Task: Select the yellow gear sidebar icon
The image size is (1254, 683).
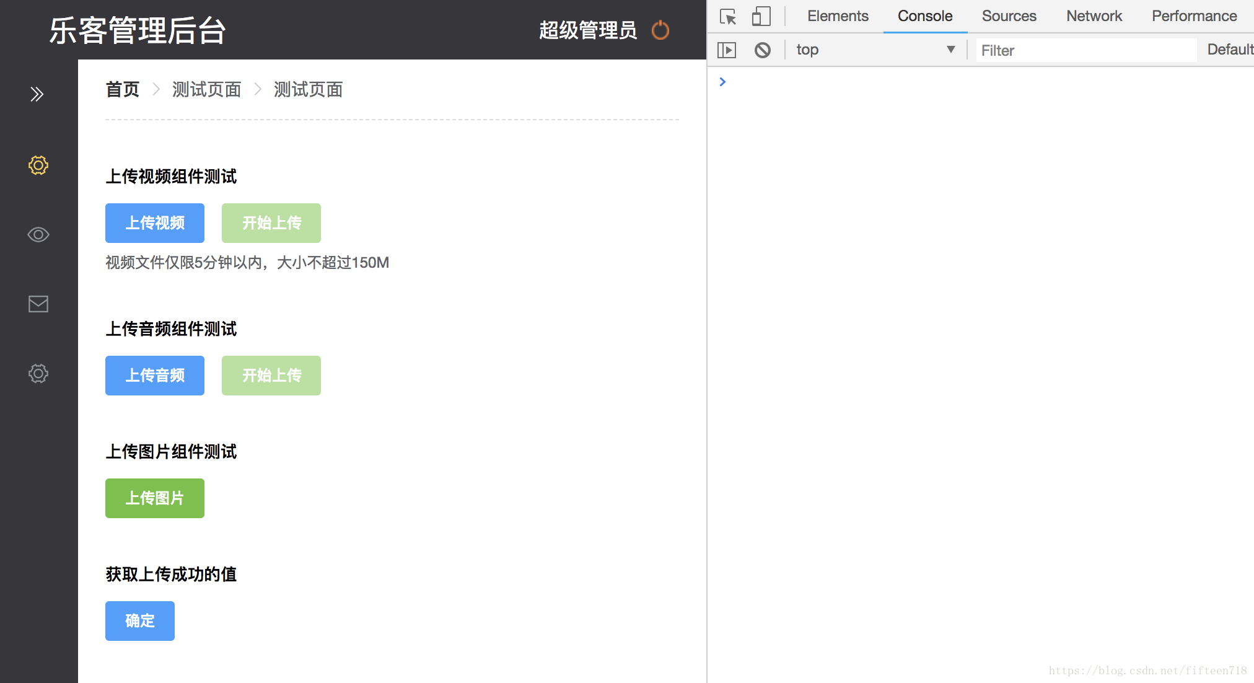Action: 38,165
